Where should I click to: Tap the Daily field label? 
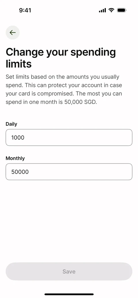[x=11, y=124]
